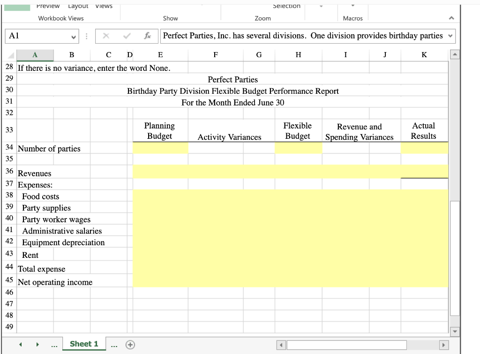
Task: Add a new sheet with plus icon
Action: [130, 345]
